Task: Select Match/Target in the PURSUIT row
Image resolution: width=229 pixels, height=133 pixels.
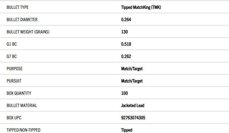Action: coord(132,81)
